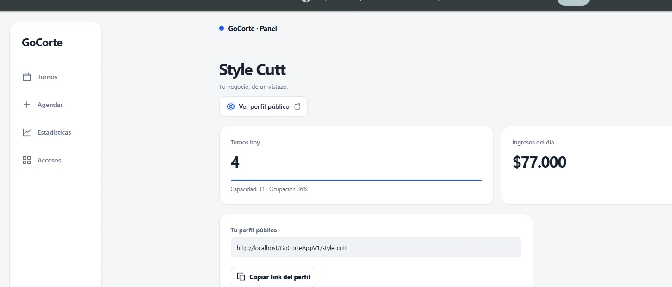Click the Turnos hoy card label
The height and width of the screenshot is (287, 672).
click(x=245, y=143)
